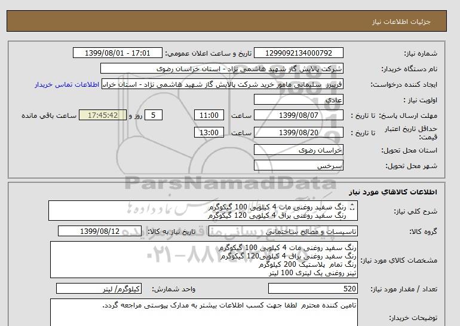Click the need number field 1299092134000792
The height and width of the screenshot is (326, 460).
coord(298,53)
